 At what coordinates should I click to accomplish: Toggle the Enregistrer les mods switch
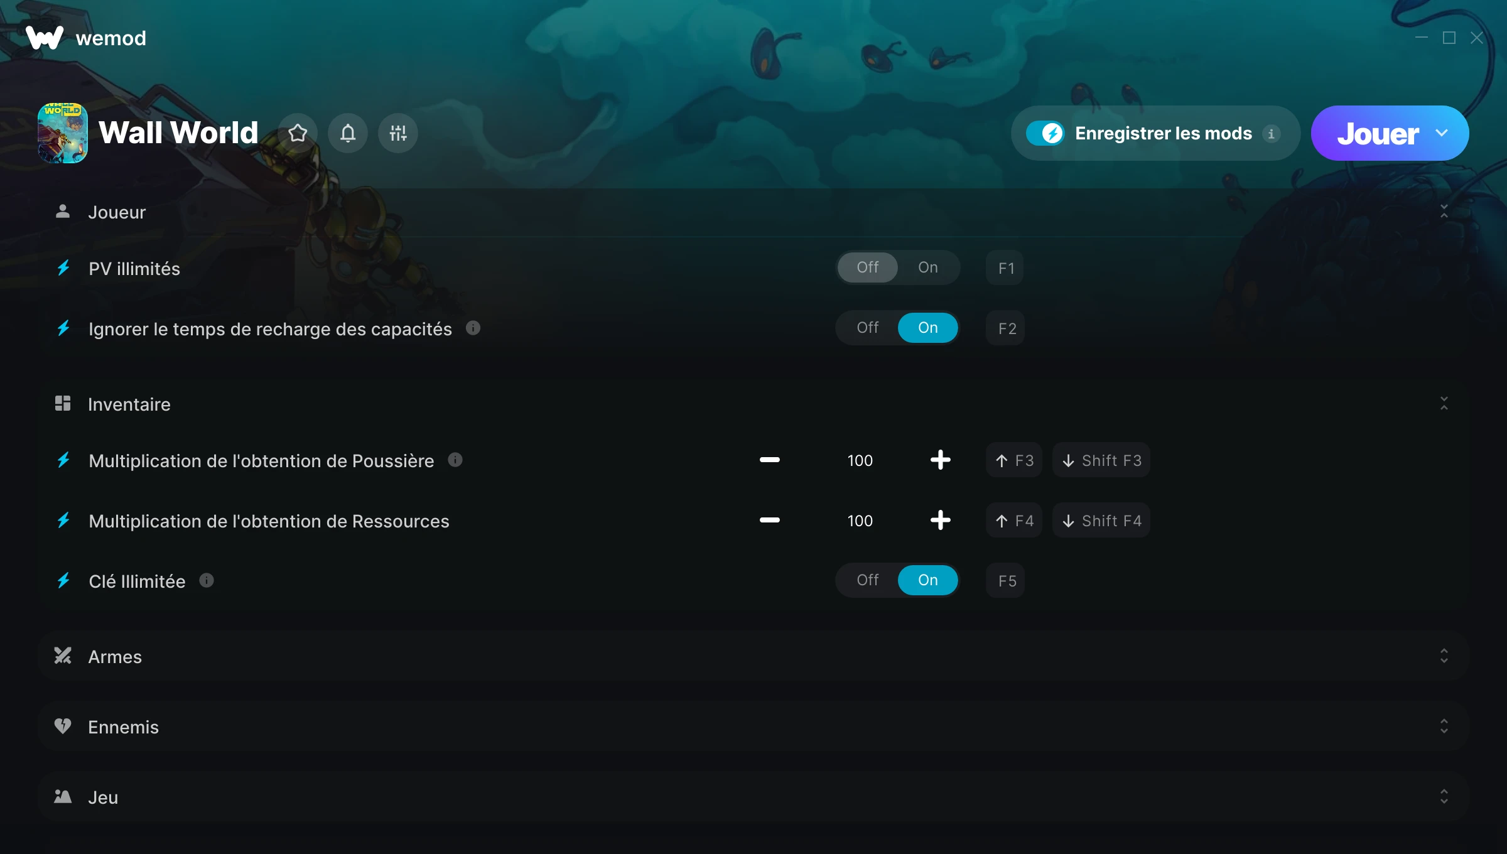click(x=1045, y=133)
